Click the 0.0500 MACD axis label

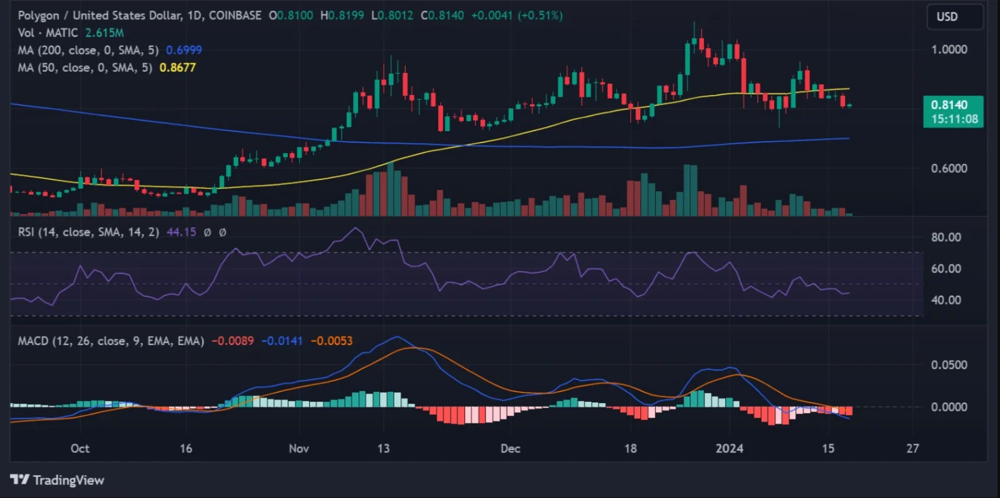coord(949,365)
